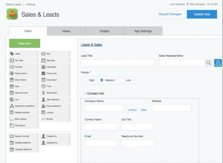Image resolution: width=223 pixels, height=163 pixels.
Task: Focus the Job Title input field
Action: [138, 126]
